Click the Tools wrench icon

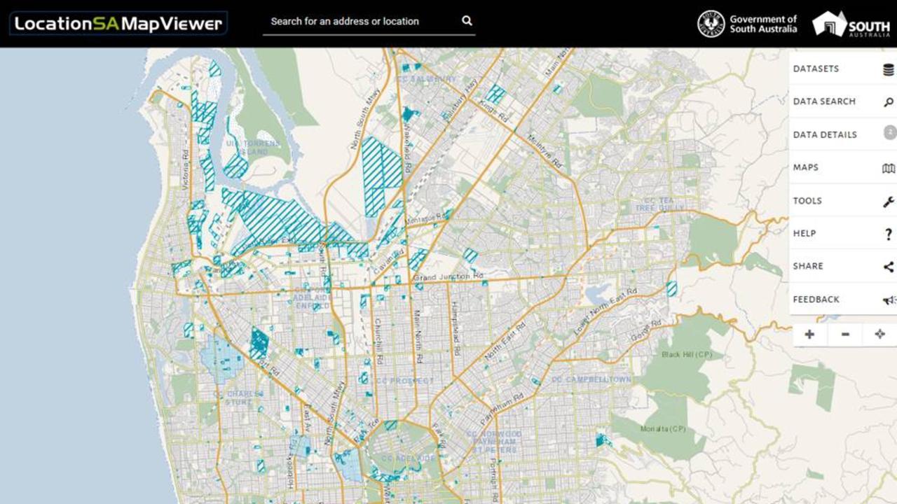tap(889, 202)
